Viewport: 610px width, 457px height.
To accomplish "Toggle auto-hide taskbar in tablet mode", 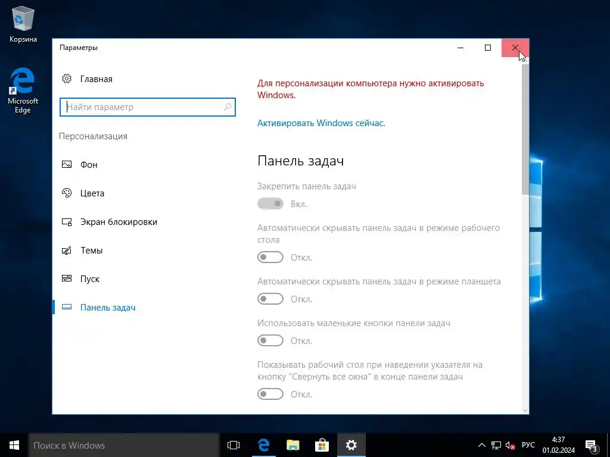I will coord(270,299).
